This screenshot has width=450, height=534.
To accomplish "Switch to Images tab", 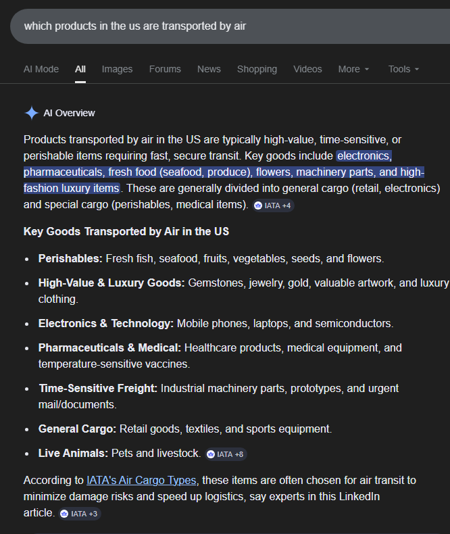I will [x=117, y=69].
